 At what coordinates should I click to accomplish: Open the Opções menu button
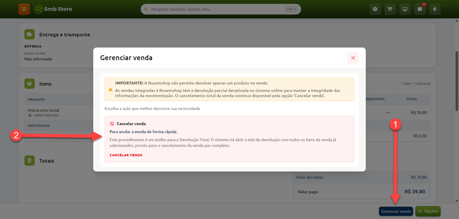[428, 211]
